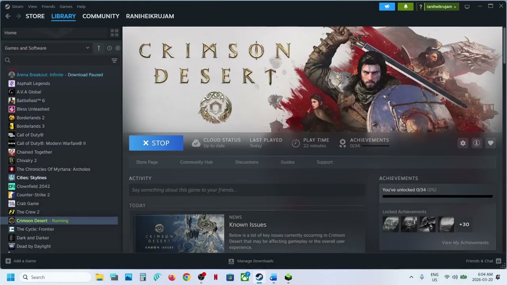Click the forward navigation arrow
The image size is (507, 285).
point(18,16)
